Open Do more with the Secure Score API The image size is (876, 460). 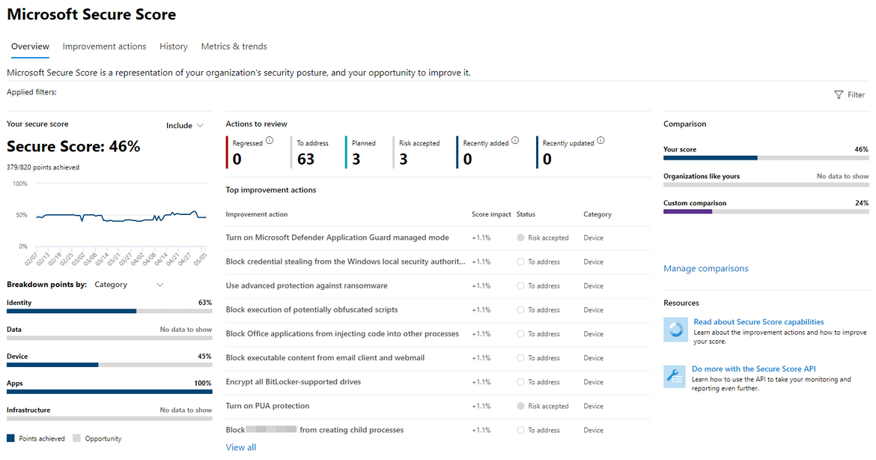(x=754, y=369)
